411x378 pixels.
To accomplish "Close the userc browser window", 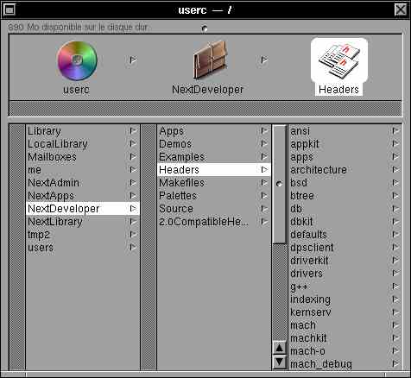I will pyautogui.click(x=401, y=9).
